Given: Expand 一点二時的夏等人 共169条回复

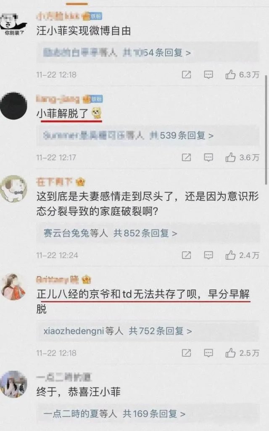Looking at the screenshot, I should coord(148,414).
